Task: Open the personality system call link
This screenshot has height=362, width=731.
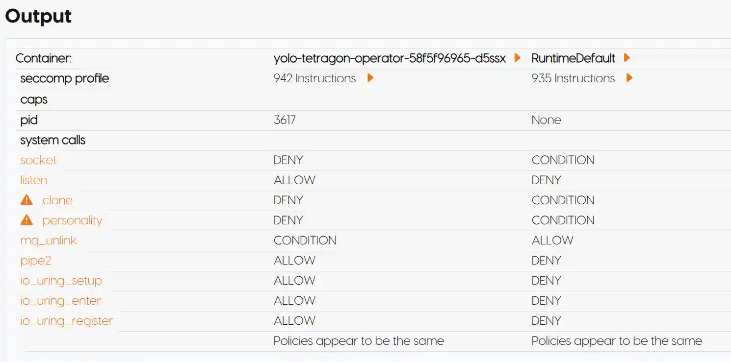Action: [x=72, y=220]
